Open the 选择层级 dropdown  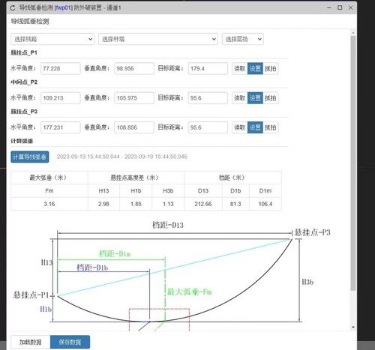tap(243, 39)
